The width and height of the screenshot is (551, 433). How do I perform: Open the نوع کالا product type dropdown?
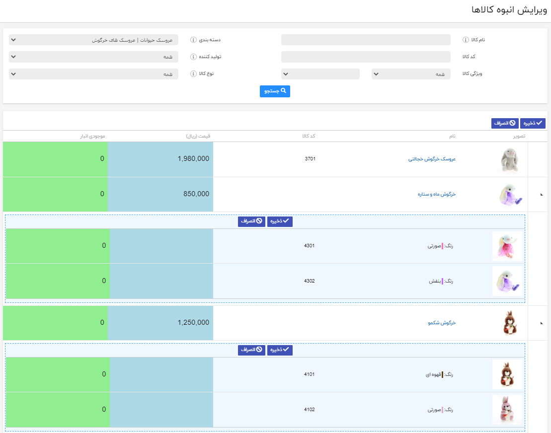(93, 74)
